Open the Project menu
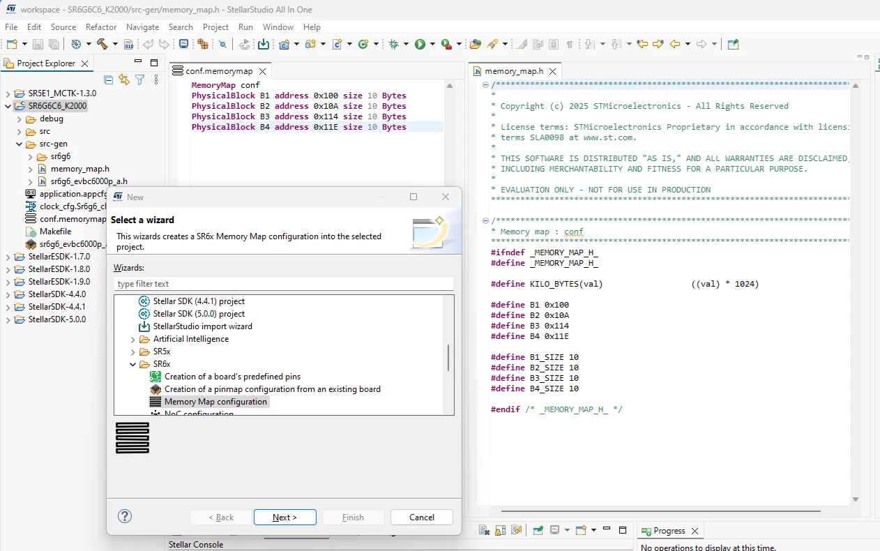Screen dimensions: 880x551 tap(215, 27)
